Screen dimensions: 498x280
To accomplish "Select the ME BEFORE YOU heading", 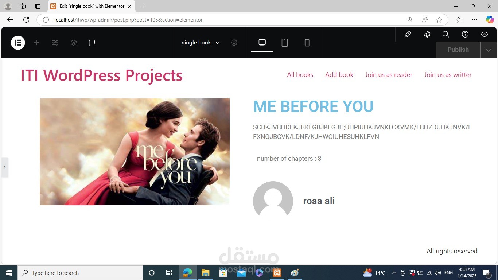I will click(313, 106).
